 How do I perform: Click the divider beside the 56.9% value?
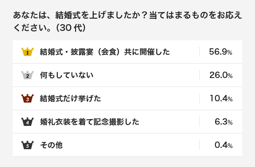(x=199, y=52)
